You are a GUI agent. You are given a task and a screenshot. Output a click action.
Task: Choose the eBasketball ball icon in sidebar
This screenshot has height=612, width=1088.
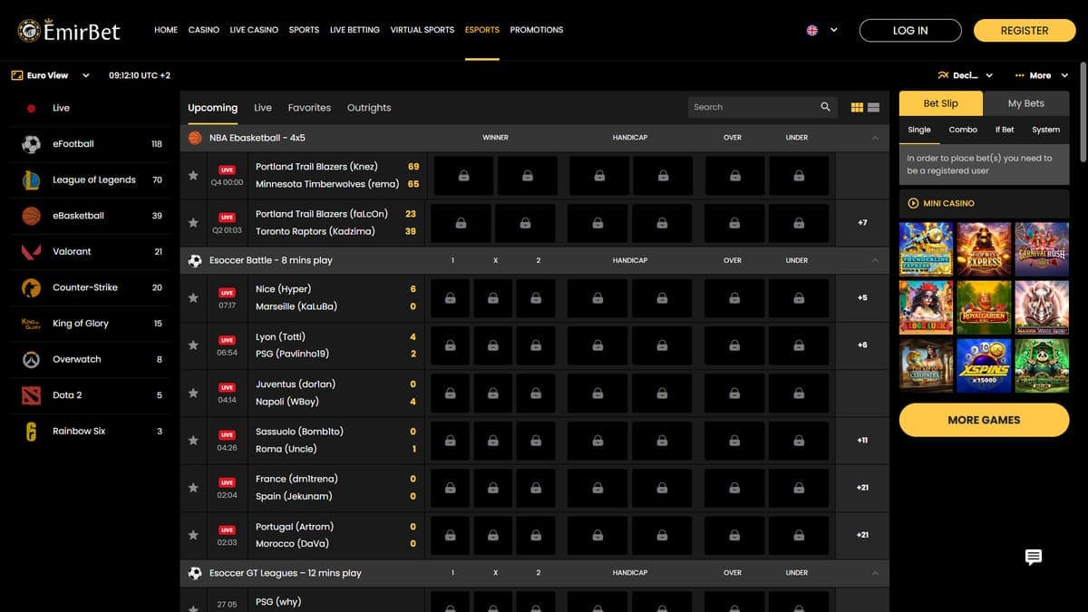[x=31, y=216]
